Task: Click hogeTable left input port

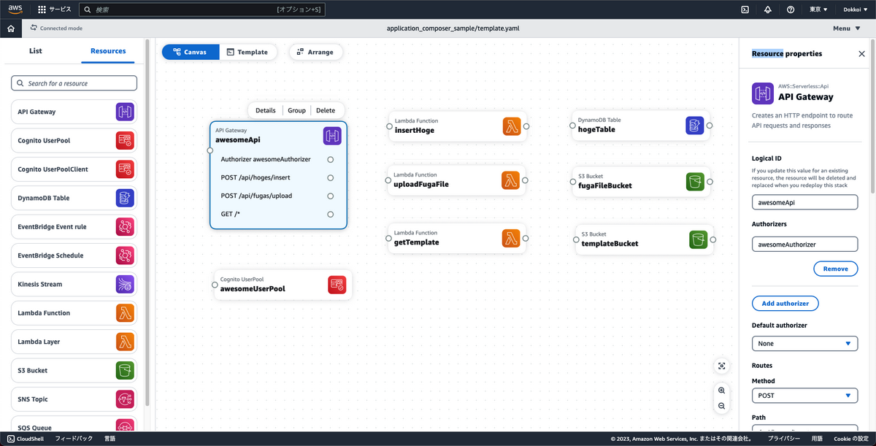Action: (x=572, y=126)
